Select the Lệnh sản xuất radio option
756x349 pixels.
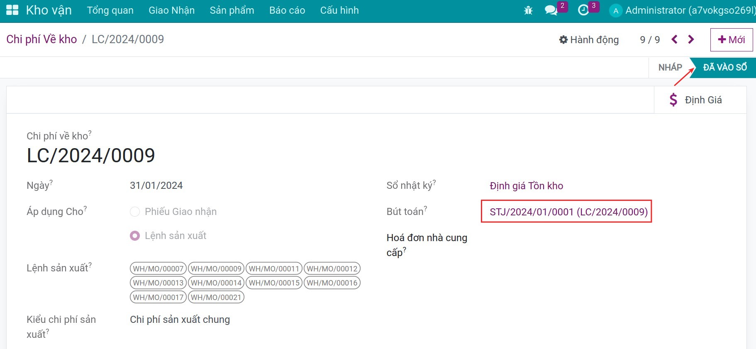coord(135,236)
